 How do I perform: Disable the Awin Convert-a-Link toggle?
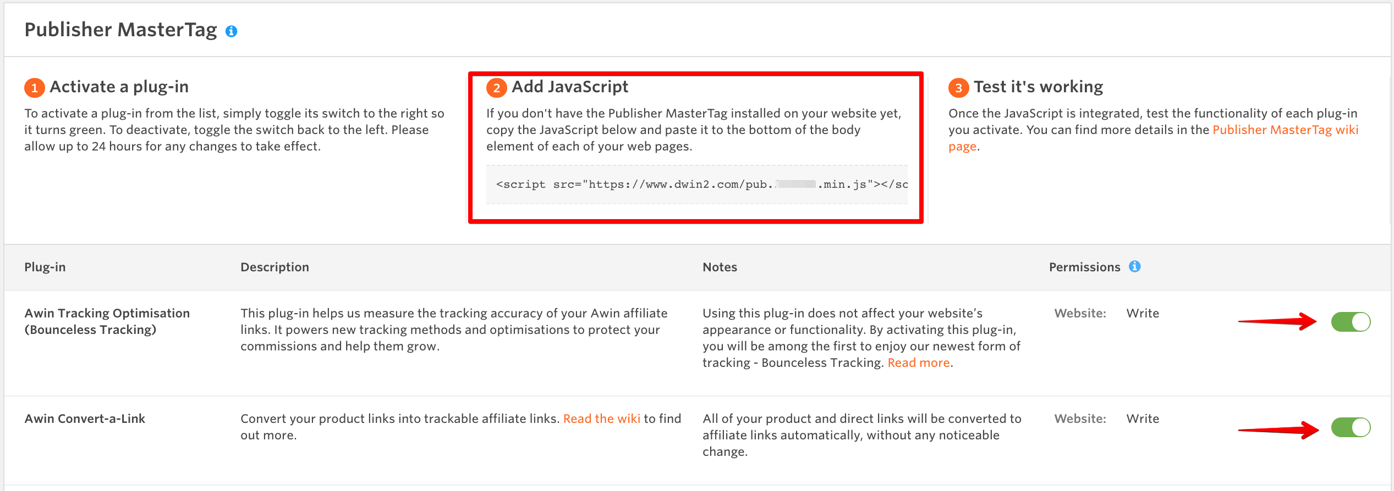[1351, 426]
